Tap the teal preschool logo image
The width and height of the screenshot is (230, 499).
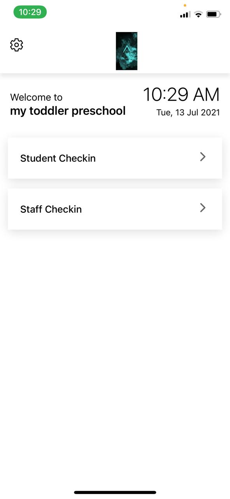coord(126,51)
